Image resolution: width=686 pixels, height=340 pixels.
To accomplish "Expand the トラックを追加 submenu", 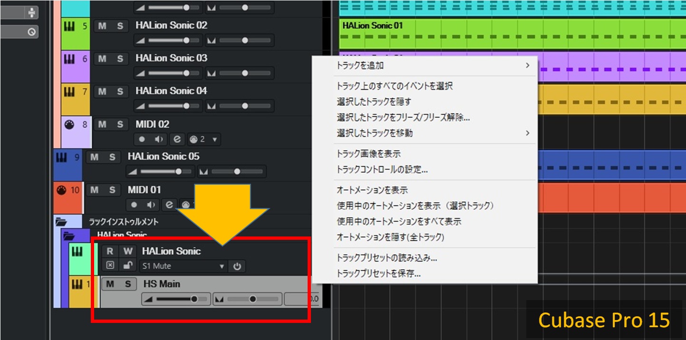I will point(527,66).
